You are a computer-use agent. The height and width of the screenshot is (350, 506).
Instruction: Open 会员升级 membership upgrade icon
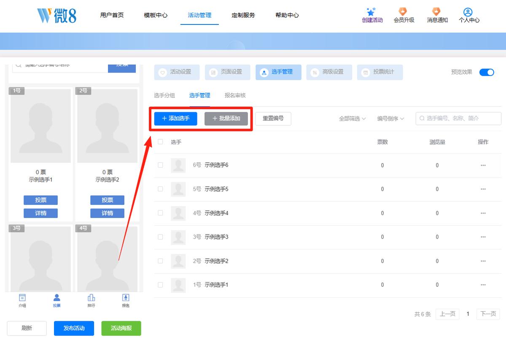(x=403, y=12)
